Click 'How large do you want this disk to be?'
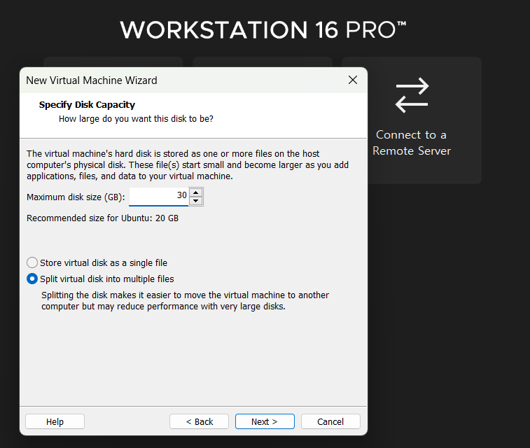530x448 pixels. (136, 119)
